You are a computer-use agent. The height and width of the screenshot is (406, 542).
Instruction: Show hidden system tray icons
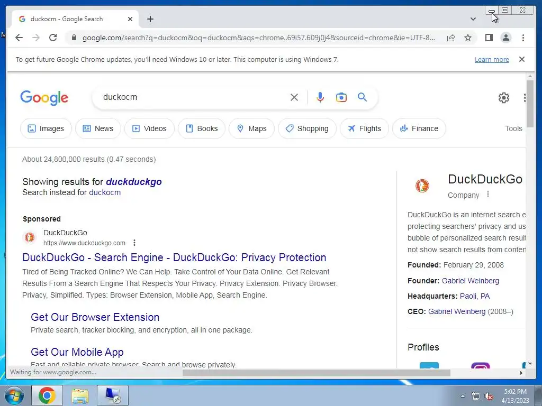[x=463, y=396]
